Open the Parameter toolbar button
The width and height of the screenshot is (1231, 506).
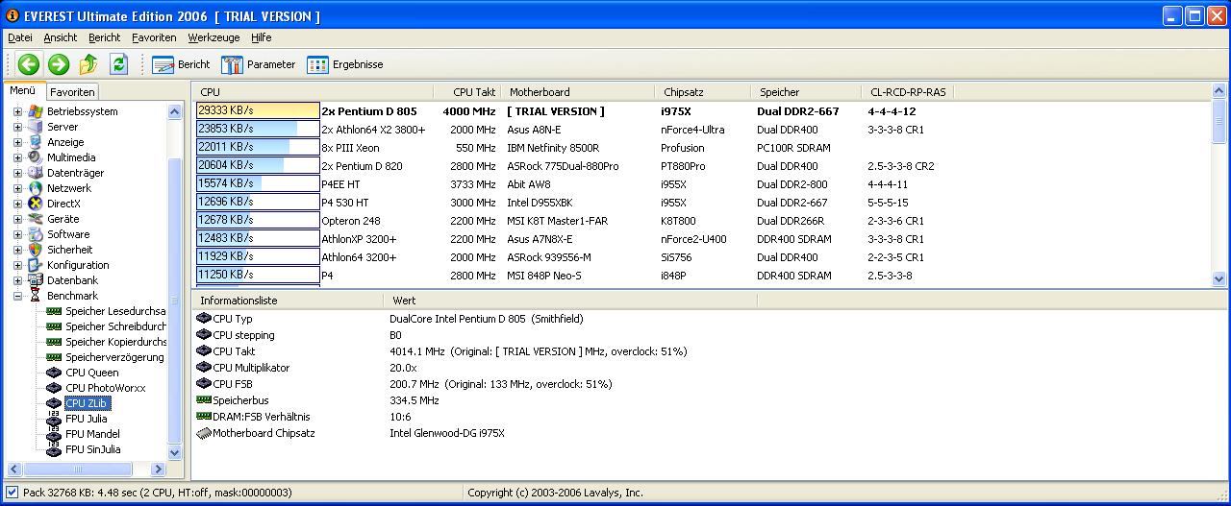(x=258, y=64)
